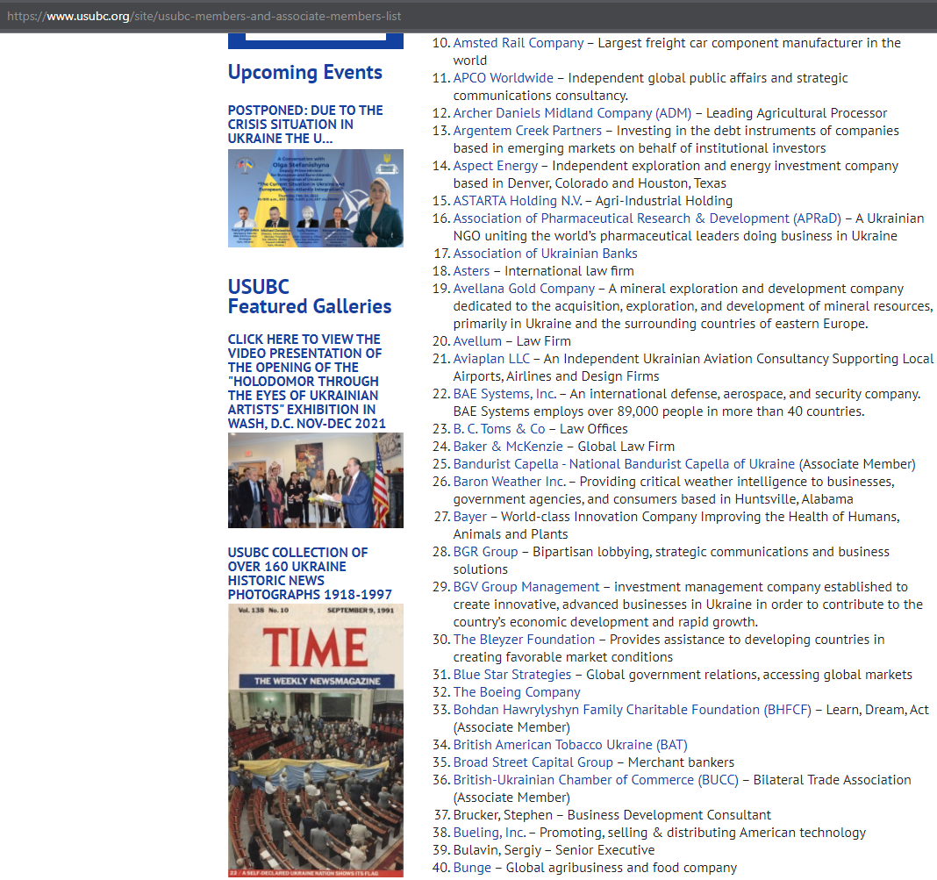Open The Boeing Company link
The height and width of the screenshot is (880, 937).
[x=517, y=692]
